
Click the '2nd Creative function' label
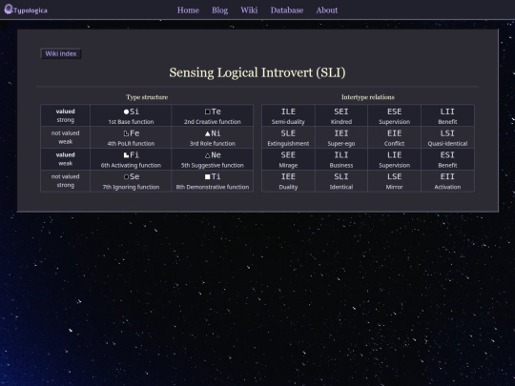coord(213,122)
